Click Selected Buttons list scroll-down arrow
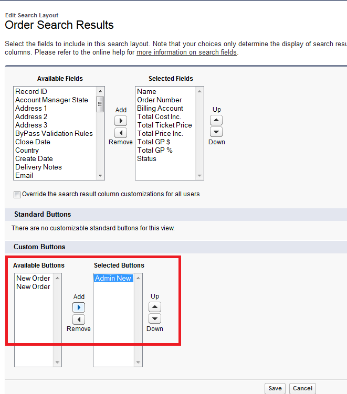This screenshot has width=347, height=394. pos(138,363)
